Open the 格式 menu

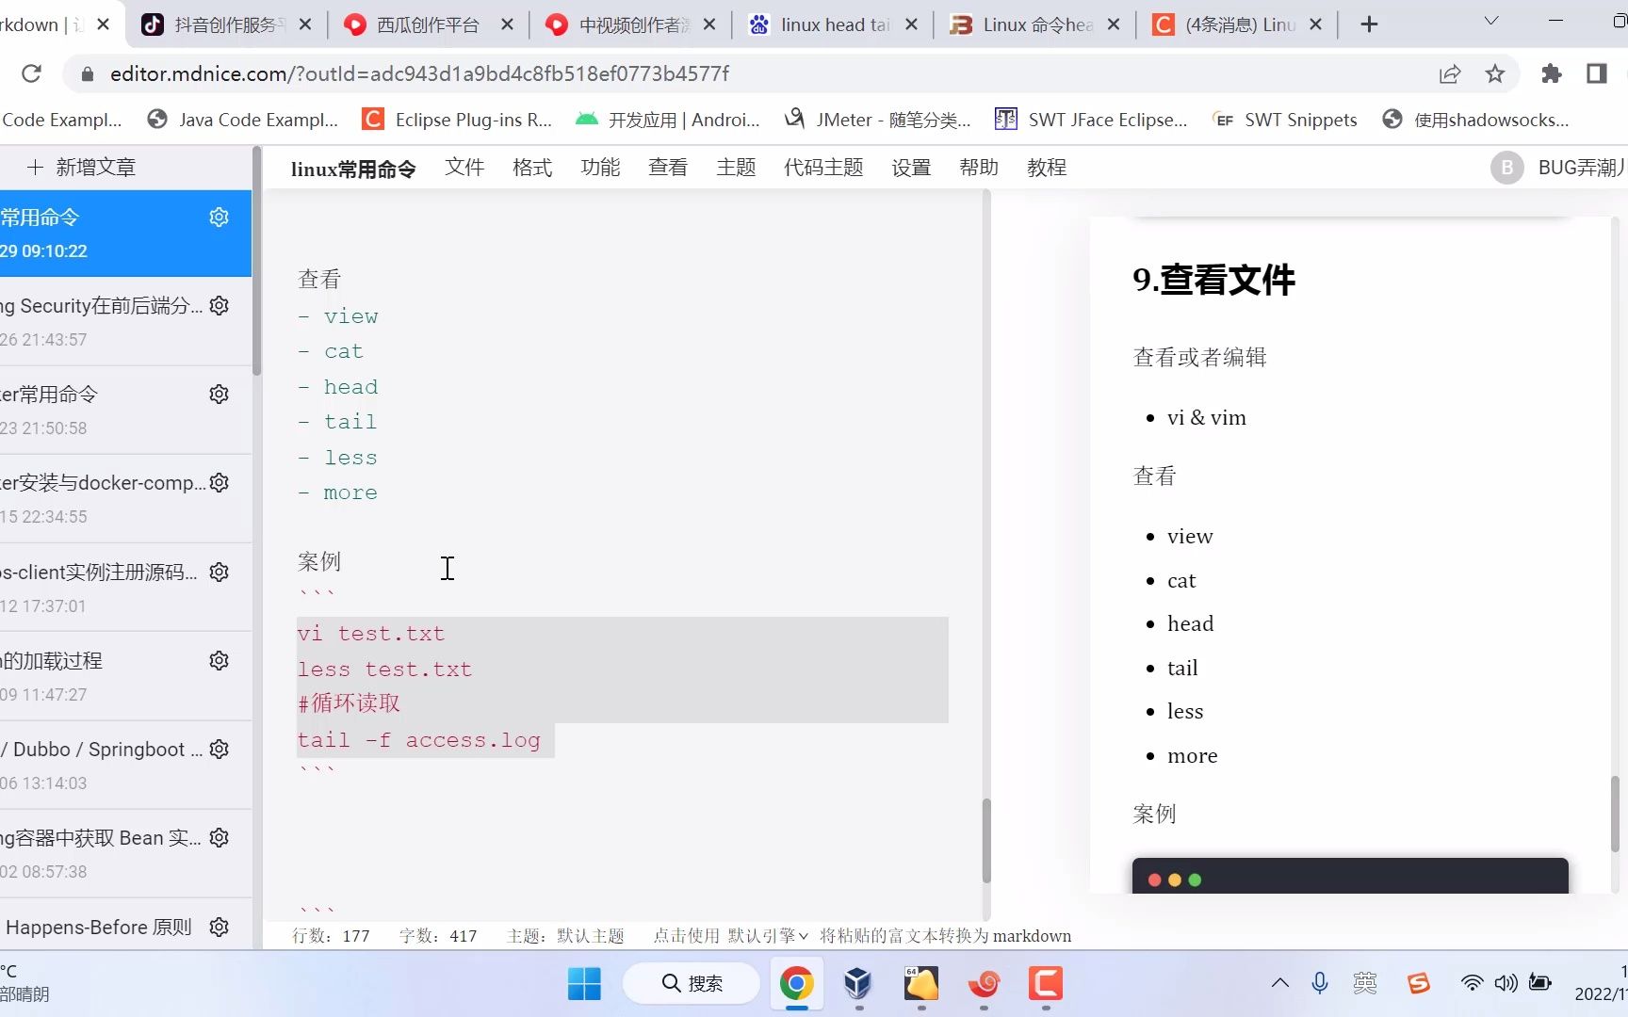531,167
